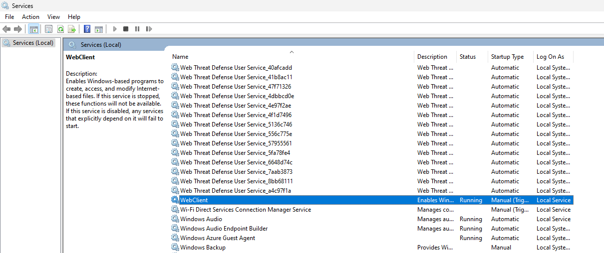Select Windows Audio Endpoint Builder service name

224,229
